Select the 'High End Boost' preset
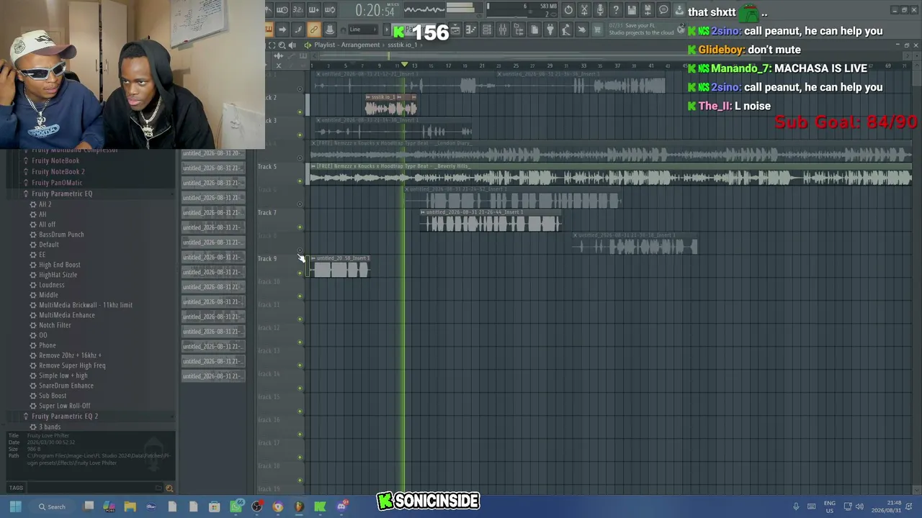Viewport: 922px width, 518px height. [x=60, y=265]
